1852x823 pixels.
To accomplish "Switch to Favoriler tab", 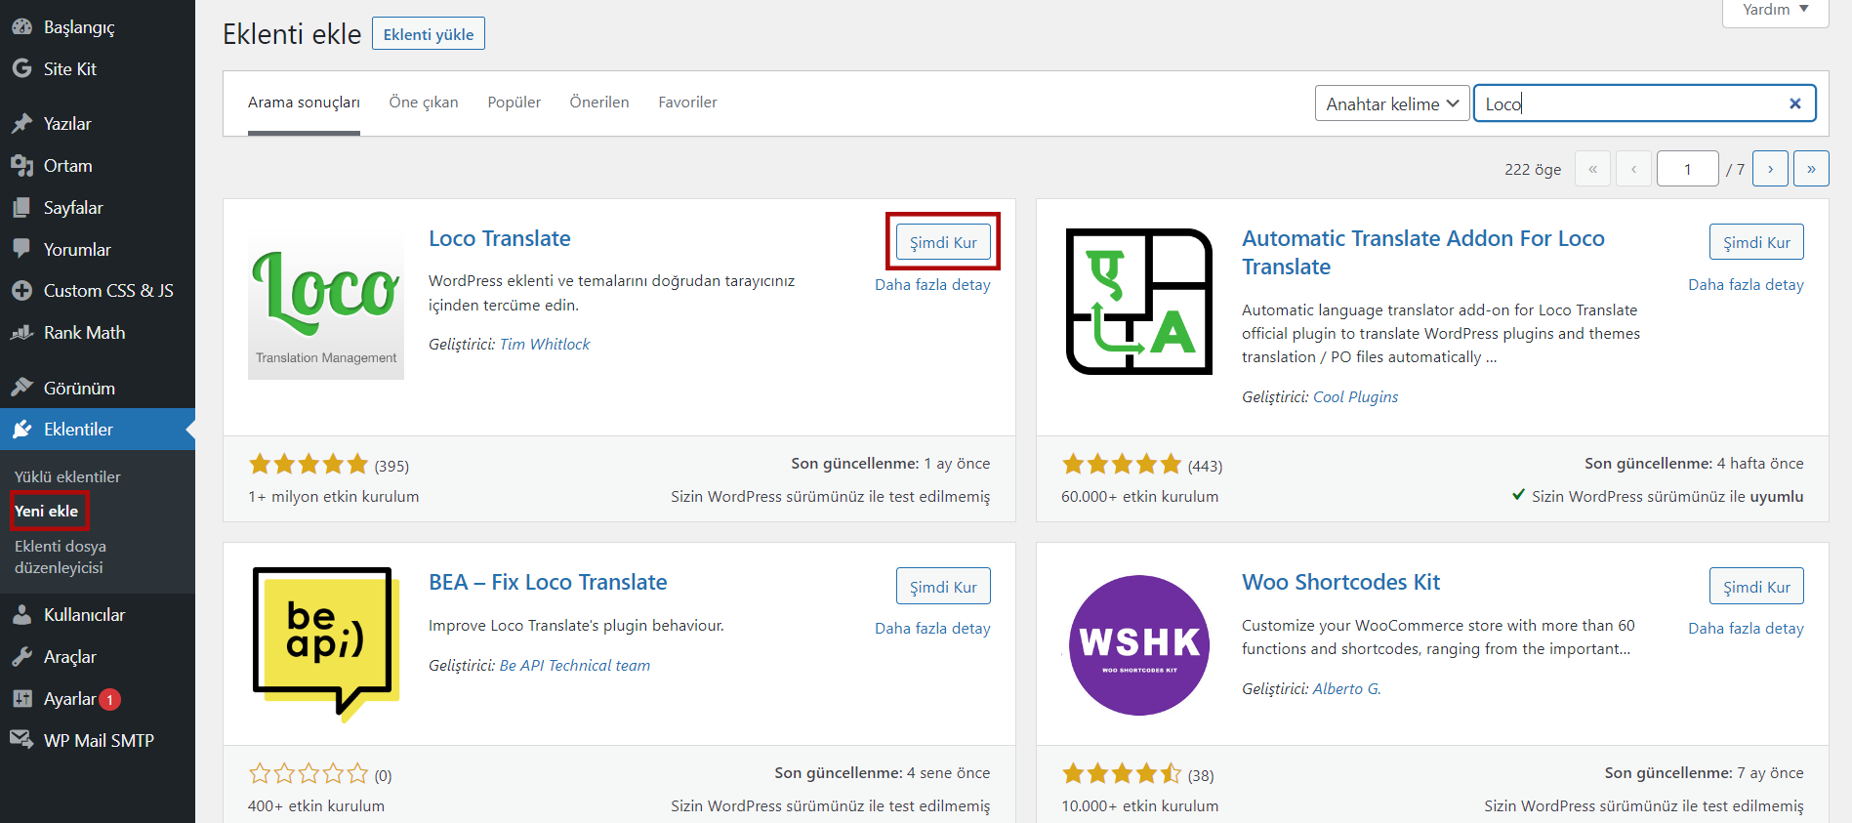I will (687, 103).
